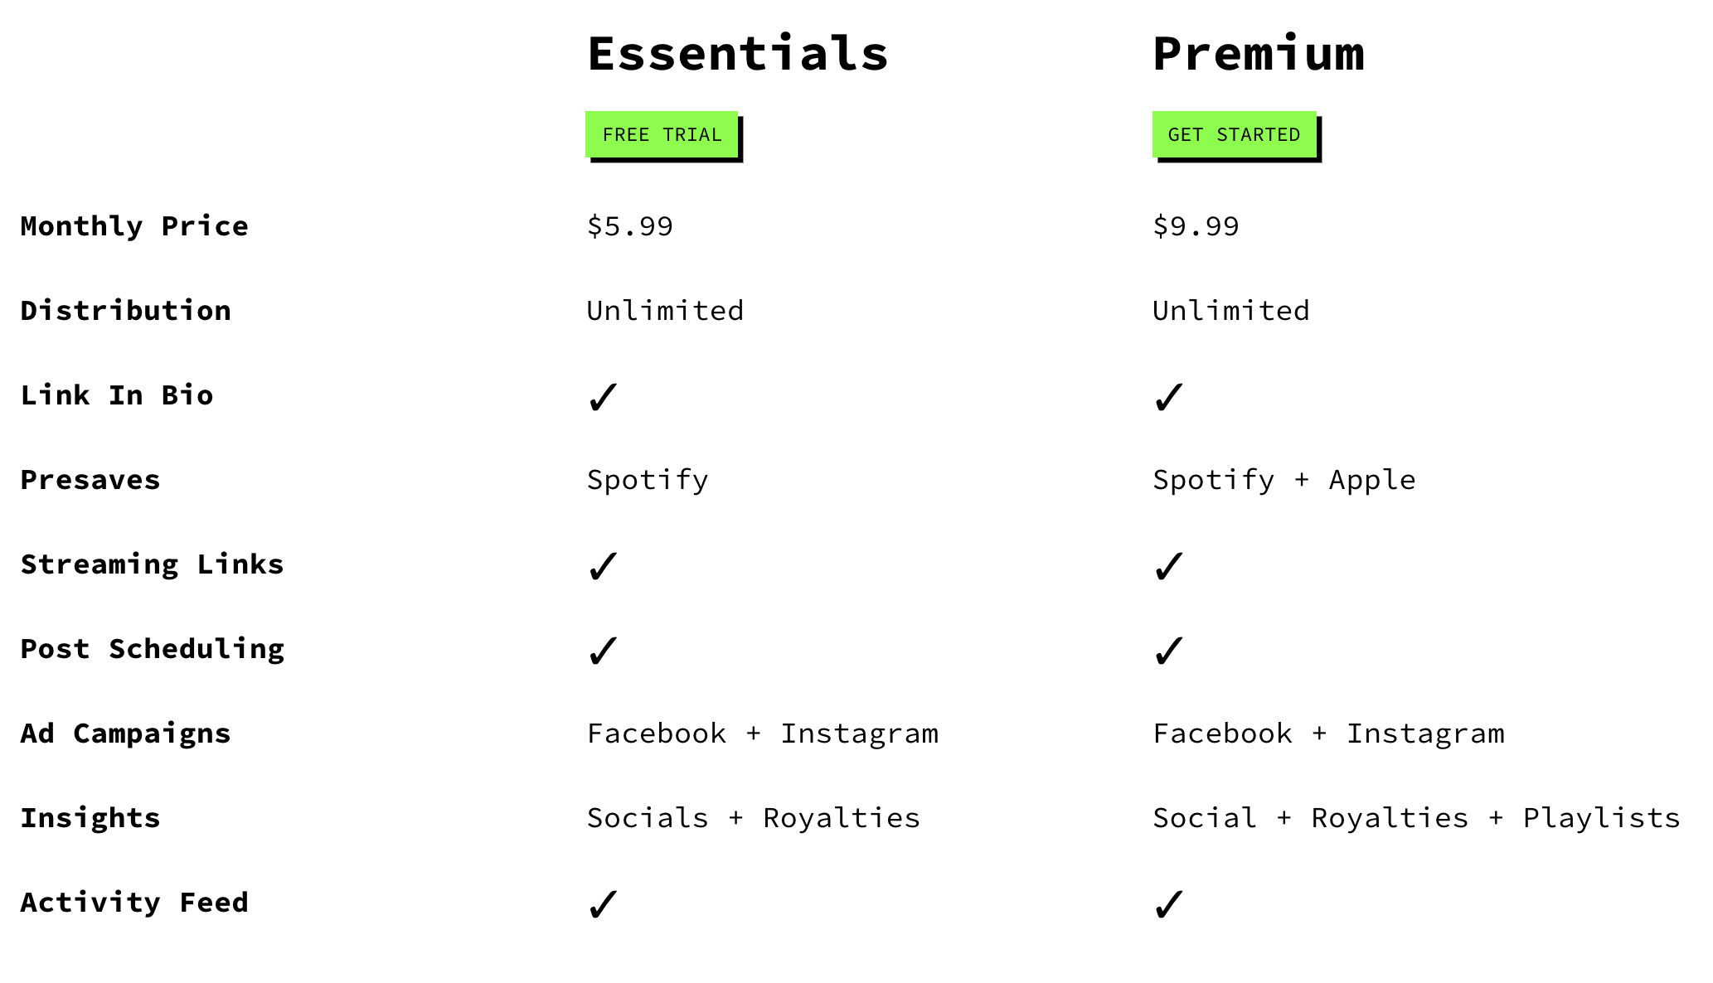Screen dimensions: 1713x983
Task: Click Premium Link In Bio checkmark
Action: (x=1168, y=397)
